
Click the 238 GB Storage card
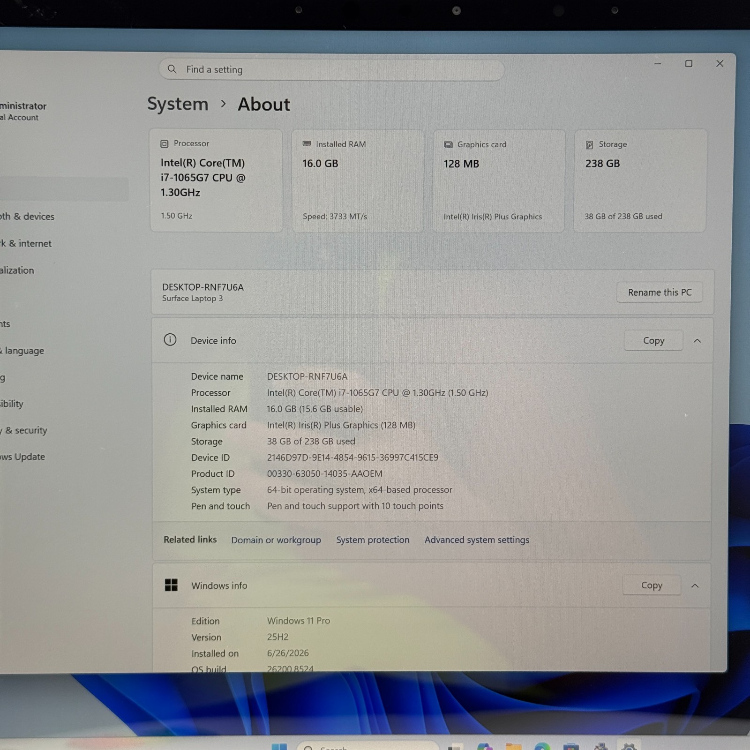640,181
